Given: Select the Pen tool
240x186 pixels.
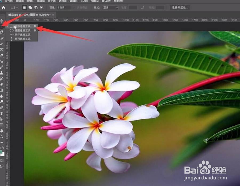Looking at the screenshot, I should point(2,107).
